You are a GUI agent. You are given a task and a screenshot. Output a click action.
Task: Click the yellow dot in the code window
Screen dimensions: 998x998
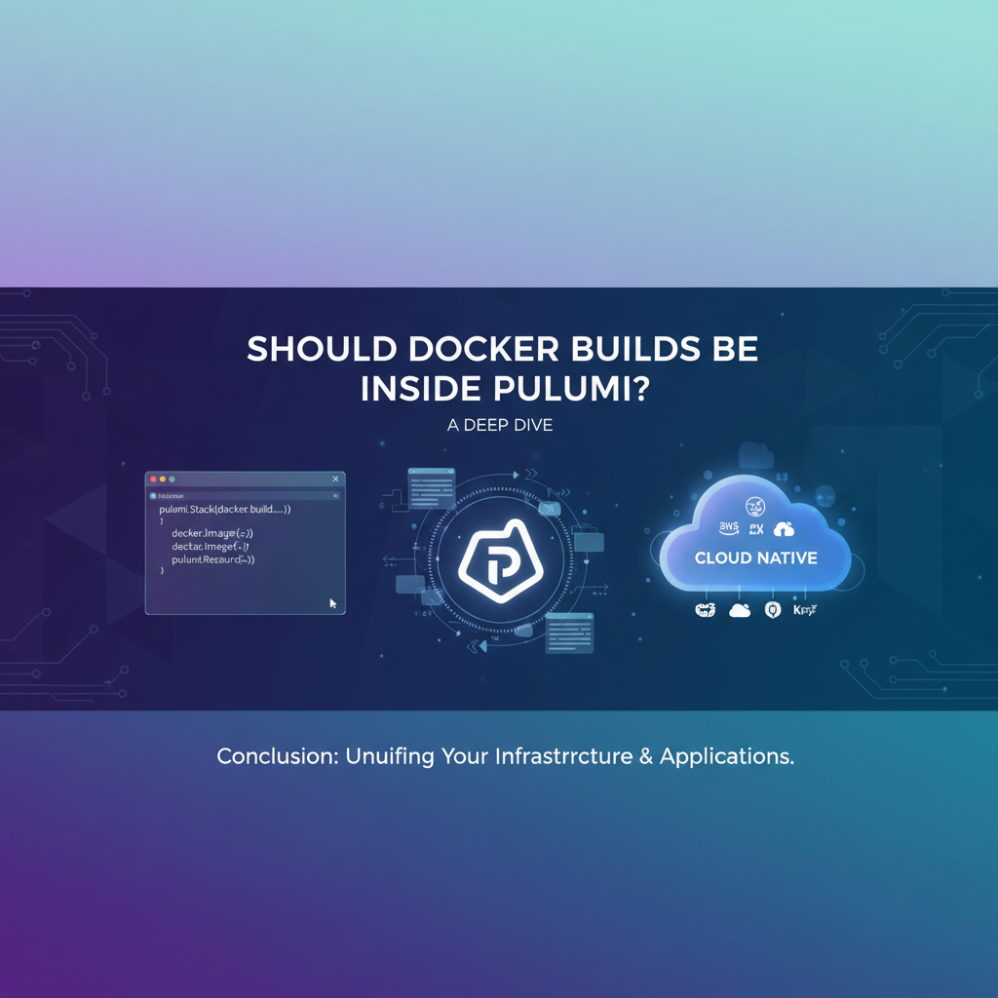coord(163,480)
